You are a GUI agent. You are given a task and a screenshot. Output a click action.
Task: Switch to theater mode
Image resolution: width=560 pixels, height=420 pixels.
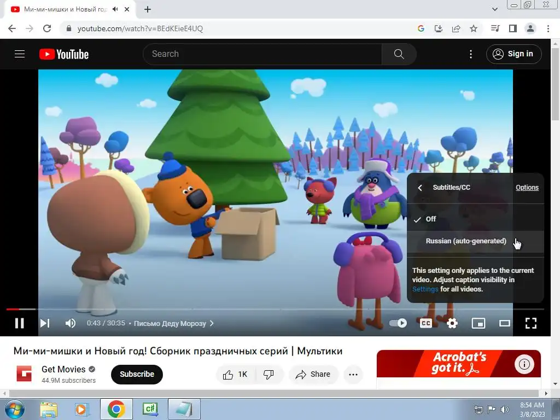click(x=505, y=323)
